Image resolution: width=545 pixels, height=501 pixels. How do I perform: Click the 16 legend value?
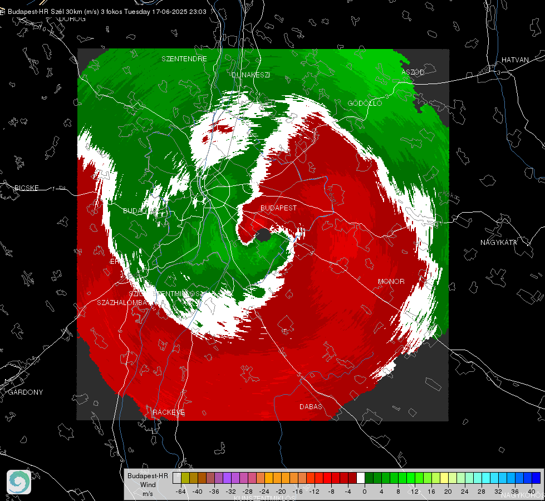pyautogui.click(x=431, y=492)
